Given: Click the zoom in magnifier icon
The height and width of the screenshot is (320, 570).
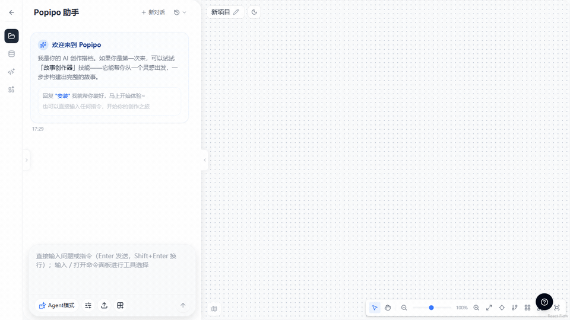Looking at the screenshot, I should pyautogui.click(x=476, y=308).
